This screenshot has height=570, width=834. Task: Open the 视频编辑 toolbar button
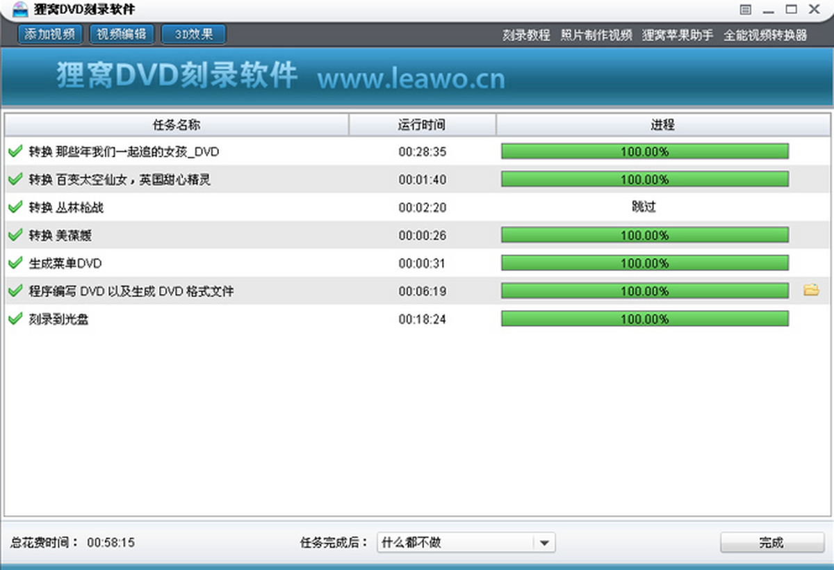tap(122, 34)
